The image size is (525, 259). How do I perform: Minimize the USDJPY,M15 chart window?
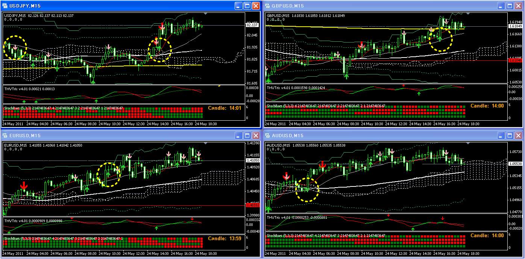(239, 6)
